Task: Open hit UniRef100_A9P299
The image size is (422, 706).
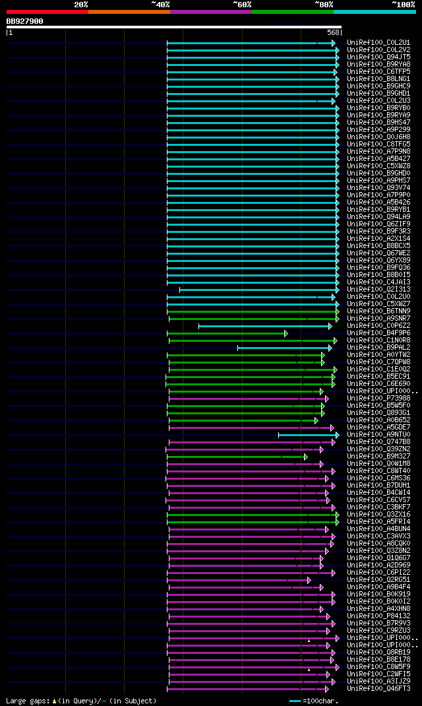Action: pyautogui.click(x=378, y=130)
